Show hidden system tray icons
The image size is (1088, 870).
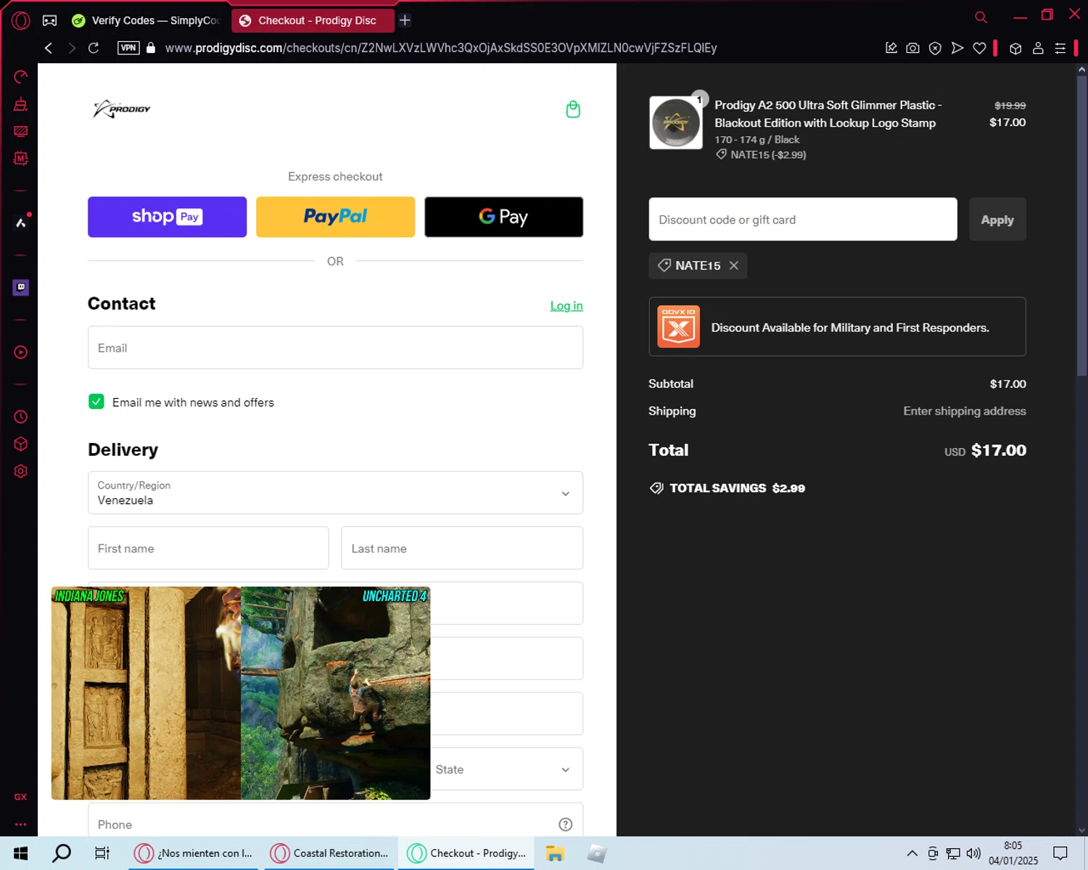click(x=912, y=853)
